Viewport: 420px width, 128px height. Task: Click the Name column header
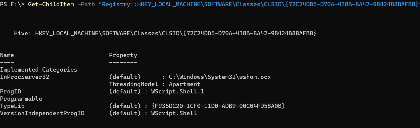pyautogui.click(x=7, y=55)
